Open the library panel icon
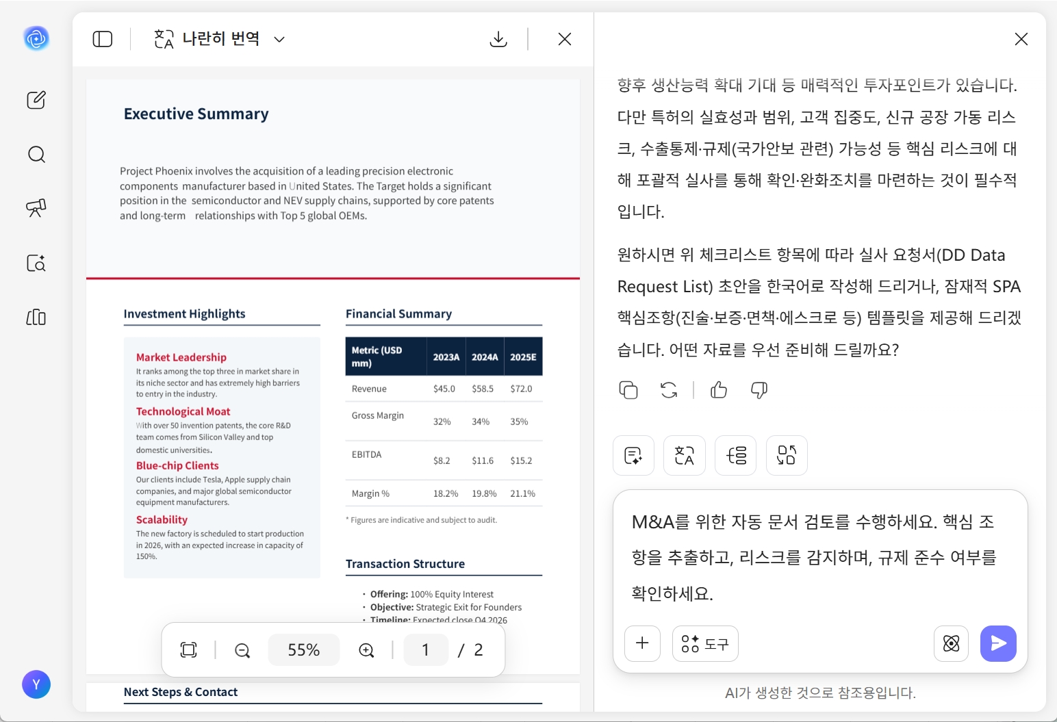 pyautogui.click(x=36, y=318)
